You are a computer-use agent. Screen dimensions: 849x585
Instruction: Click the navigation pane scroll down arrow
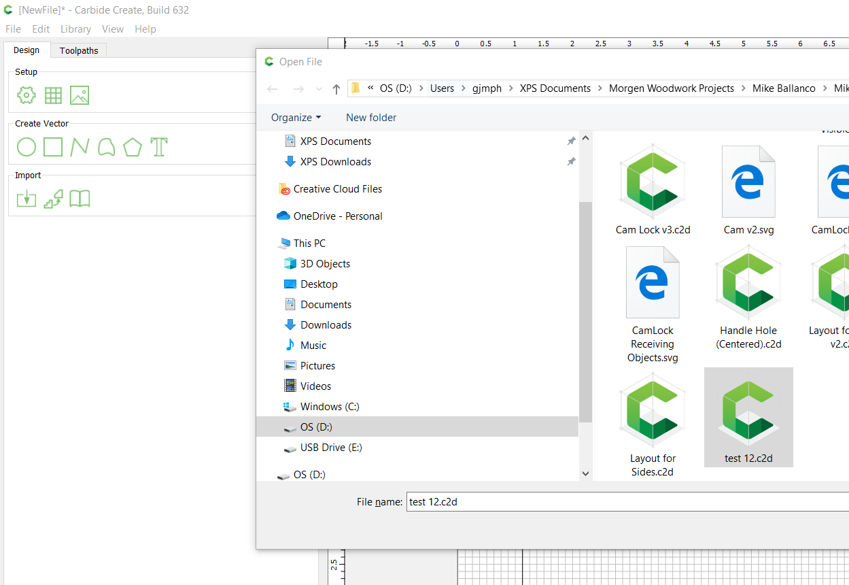pos(585,473)
